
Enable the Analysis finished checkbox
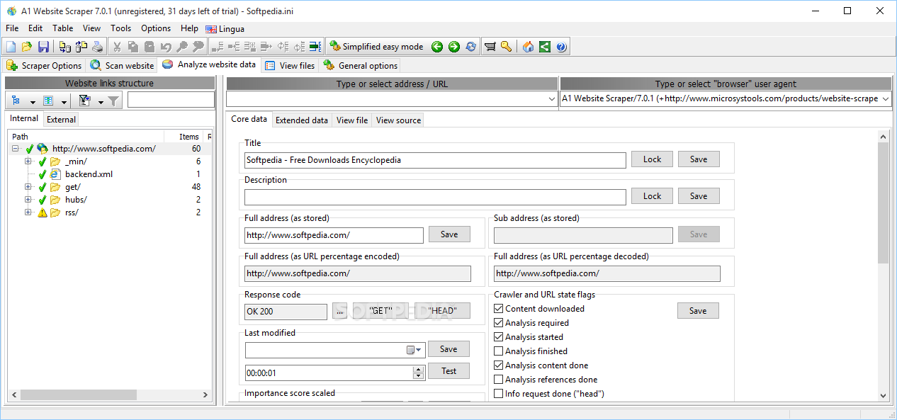point(499,351)
